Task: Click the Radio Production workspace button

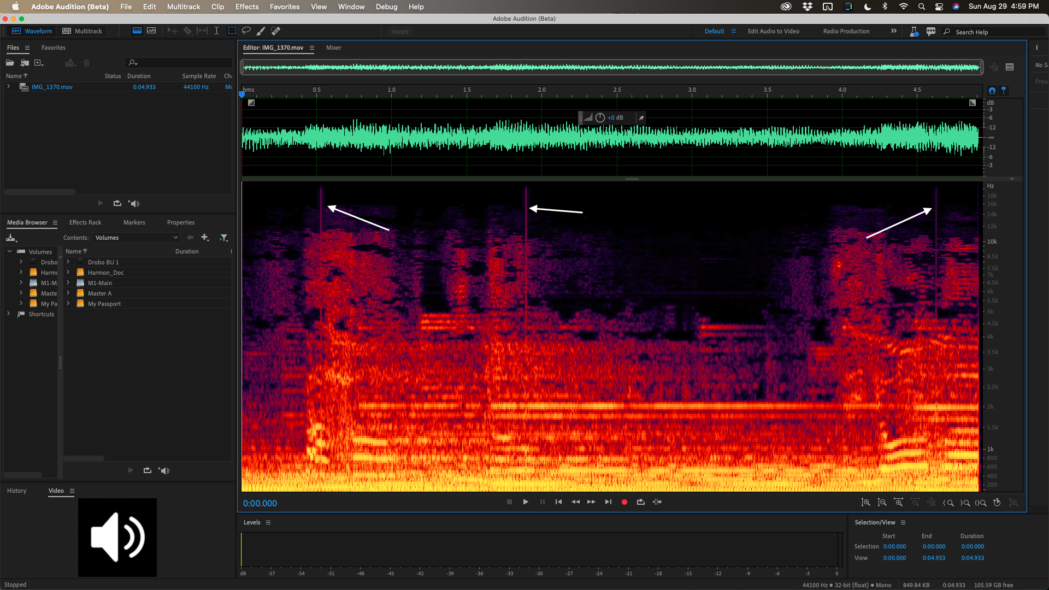Action: click(845, 31)
